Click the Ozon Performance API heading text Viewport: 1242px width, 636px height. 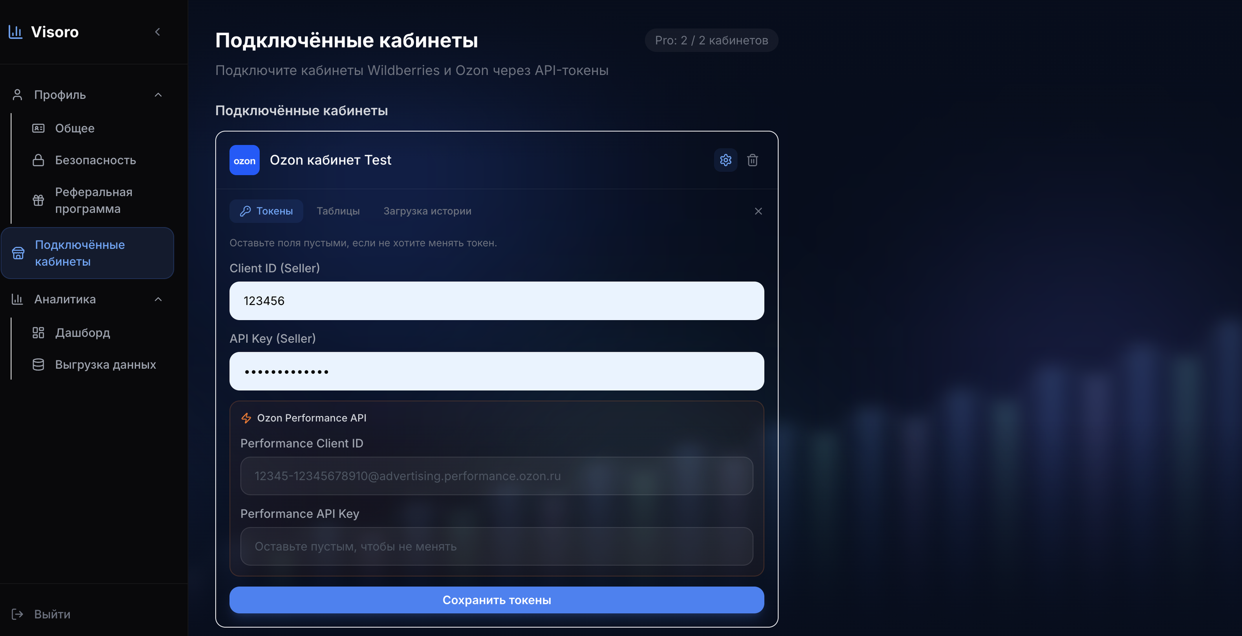click(312, 418)
